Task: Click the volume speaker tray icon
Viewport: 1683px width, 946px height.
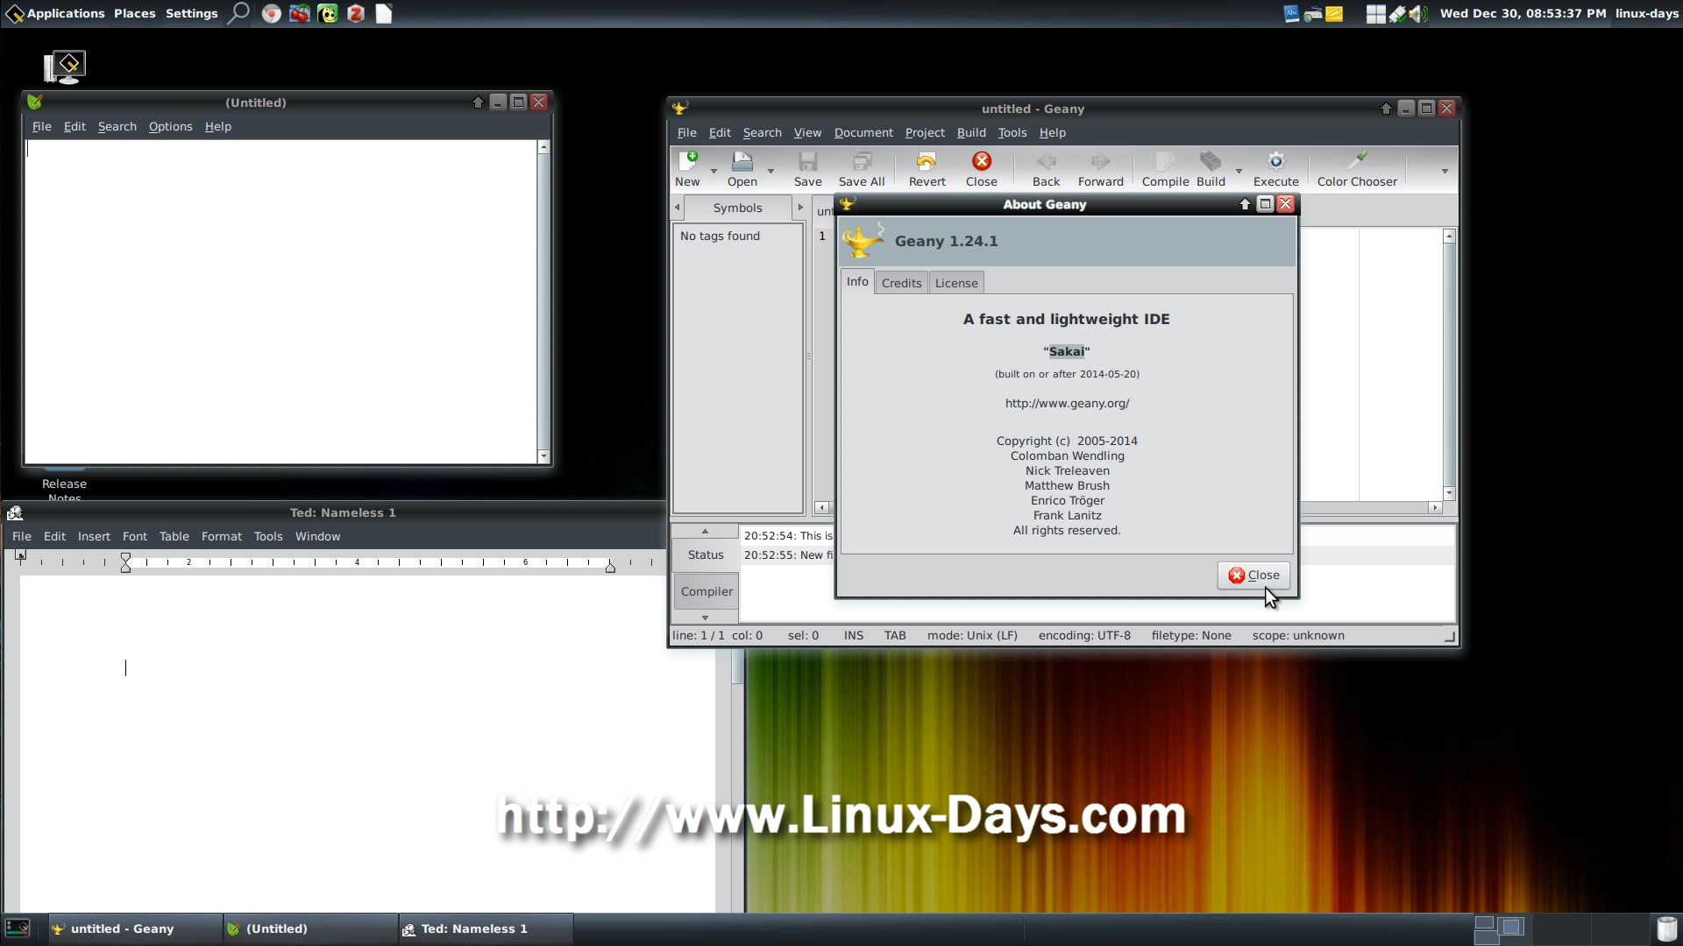Action: coord(1418,13)
